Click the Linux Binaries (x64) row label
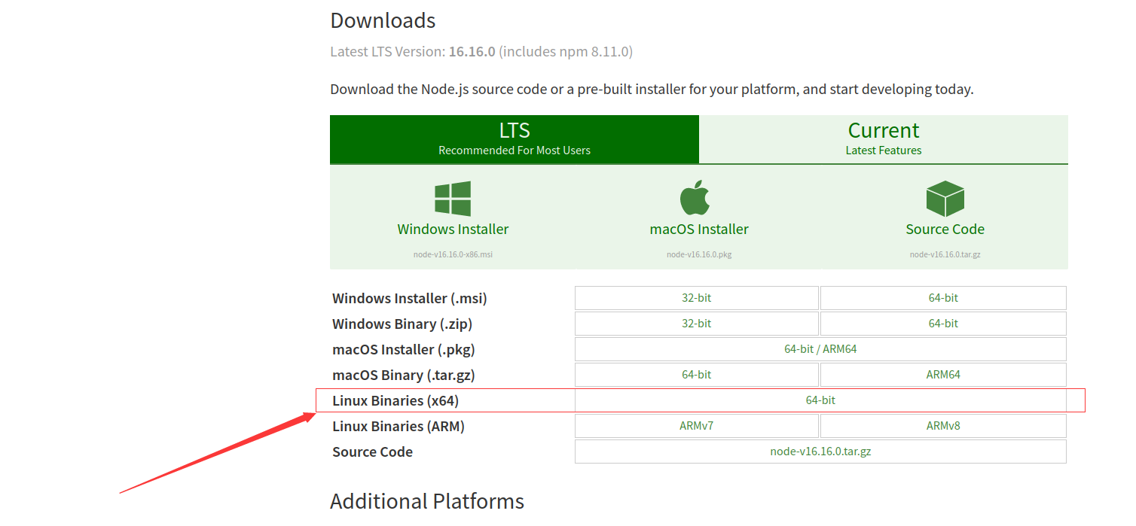The height and width of the screenshot is (526, 1136). pos(395,401)
